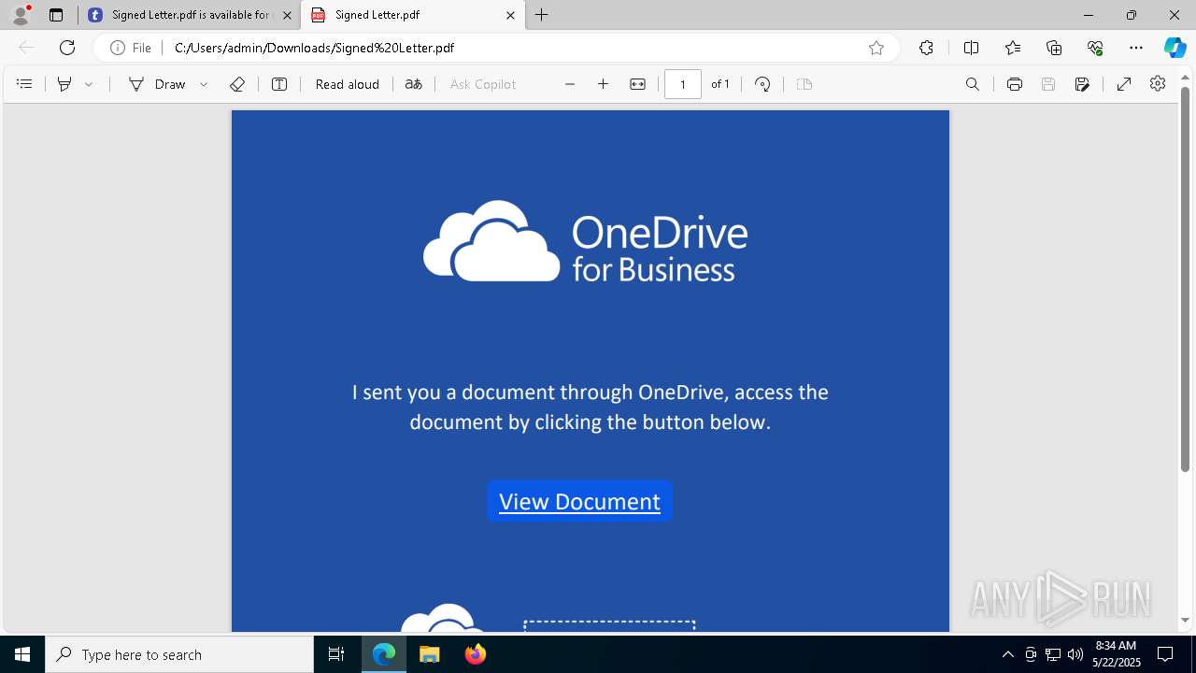Expand the Draw options dropdown arrow
The width and height of the screenshot is (1196, 673).
click(204, 84)
